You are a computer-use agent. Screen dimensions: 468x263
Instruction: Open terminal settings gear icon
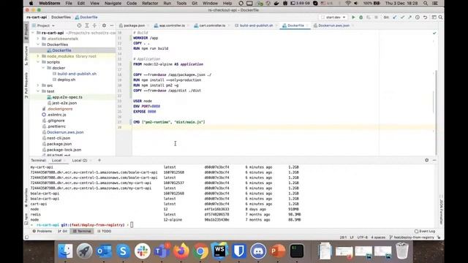[x=427, y=160]
